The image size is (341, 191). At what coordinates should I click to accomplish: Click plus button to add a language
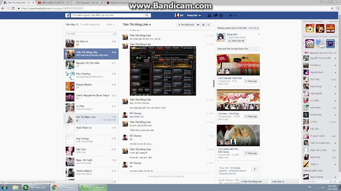[x=254, y=169]
